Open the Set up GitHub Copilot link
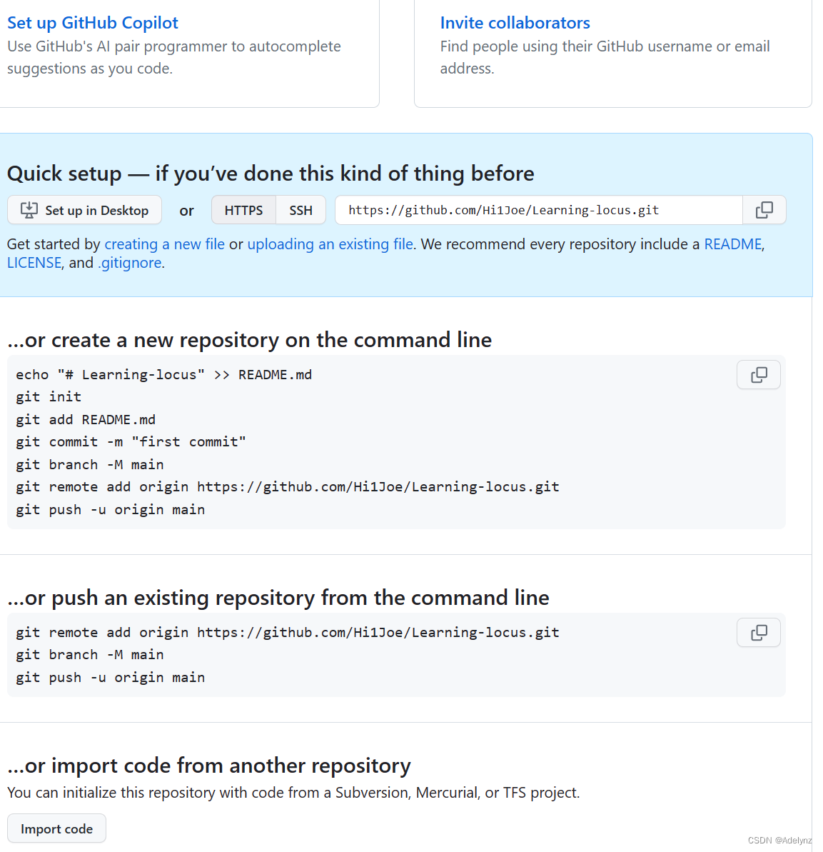 click(x=92, y=23)
